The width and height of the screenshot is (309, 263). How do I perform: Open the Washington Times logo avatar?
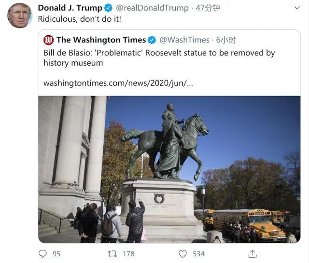(x=48, y=40)
